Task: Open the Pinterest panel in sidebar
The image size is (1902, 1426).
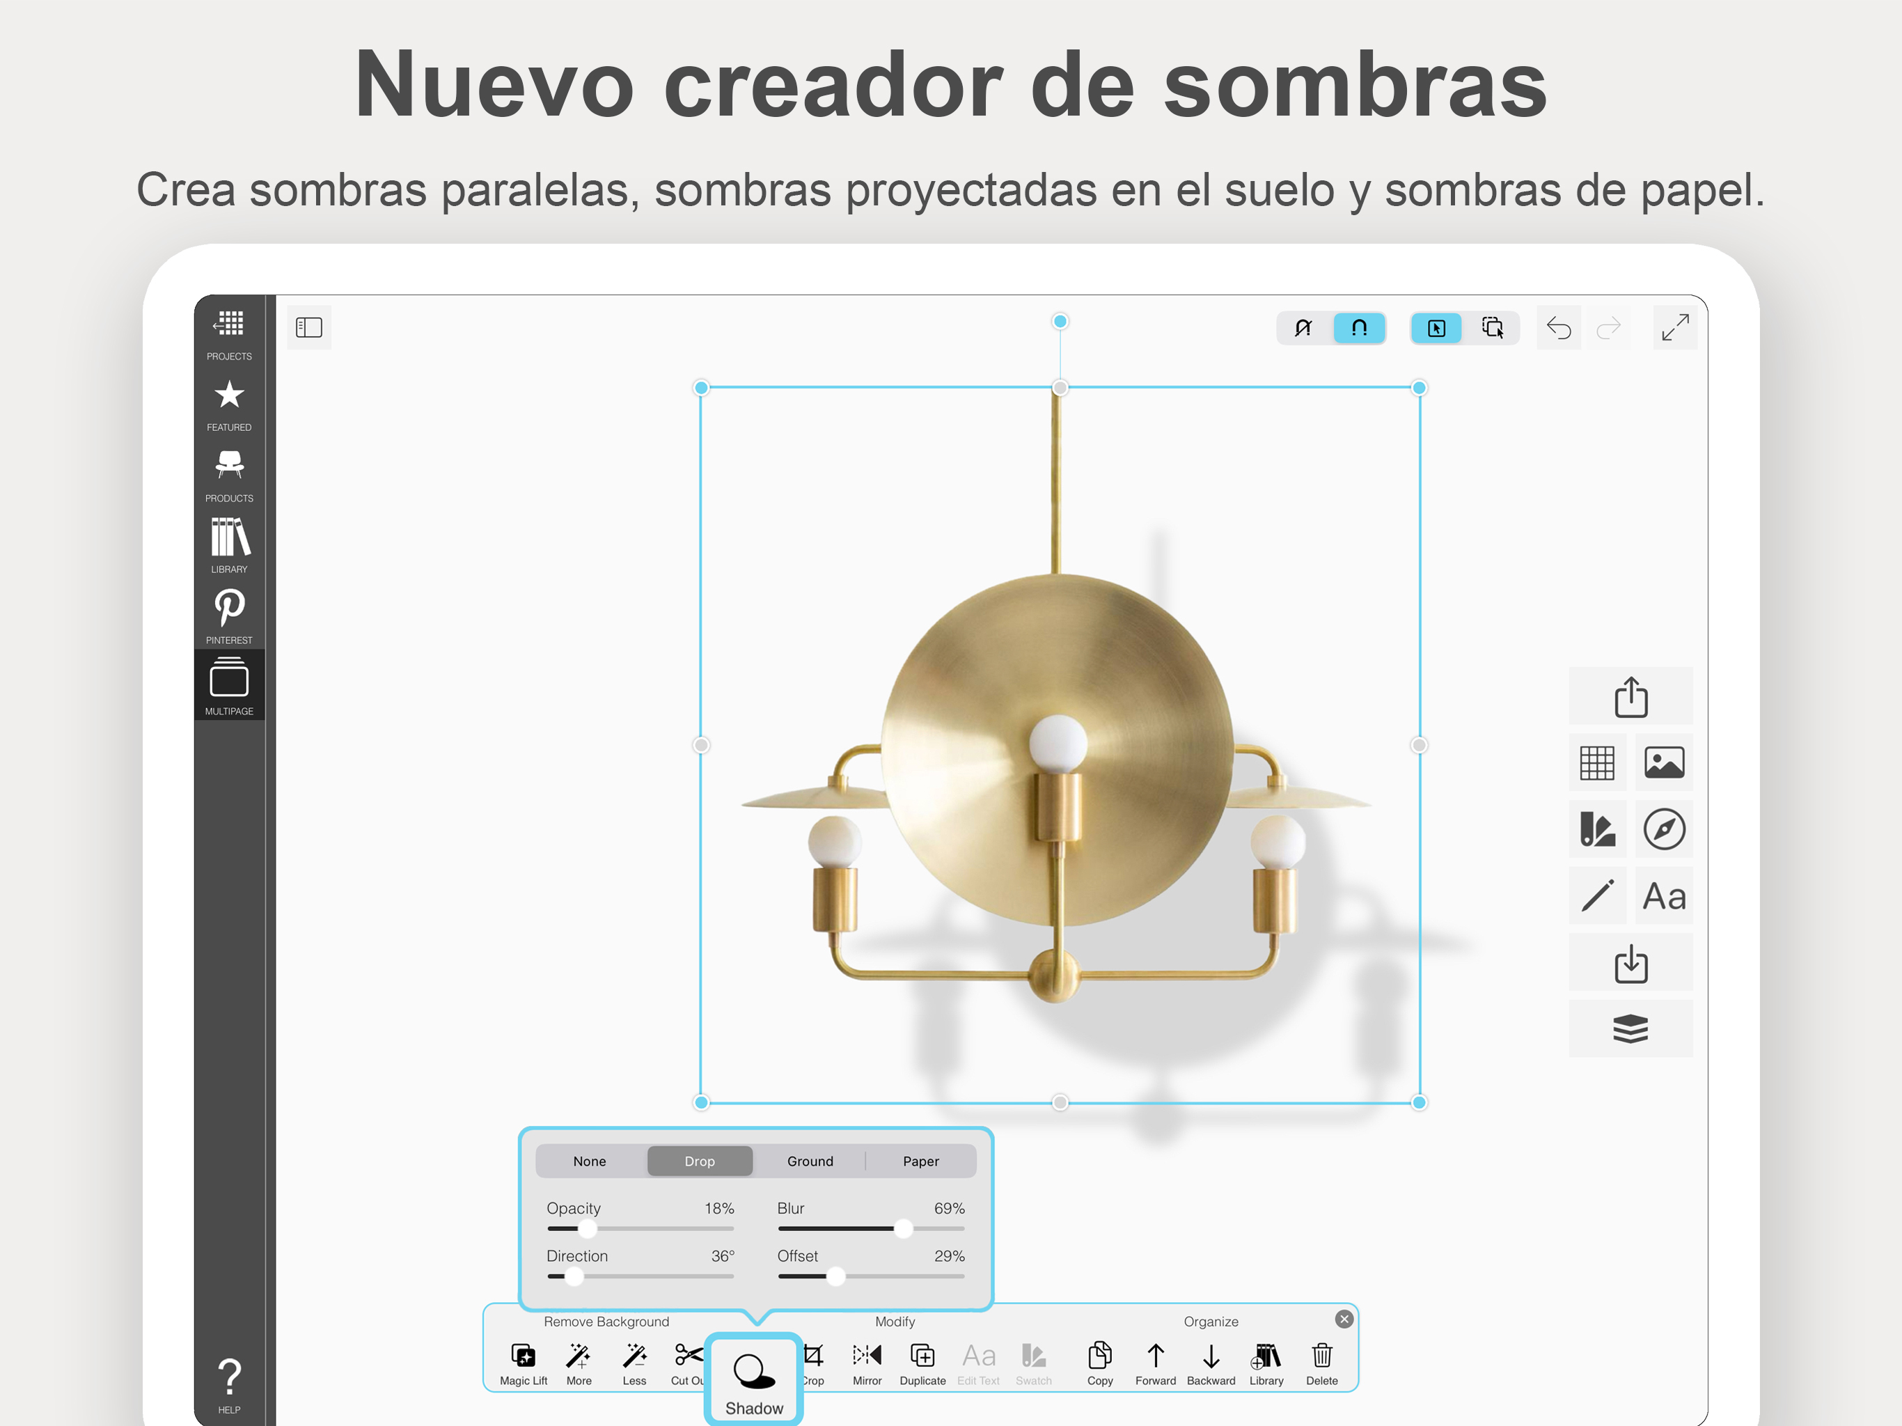Action: click(229, 611)
